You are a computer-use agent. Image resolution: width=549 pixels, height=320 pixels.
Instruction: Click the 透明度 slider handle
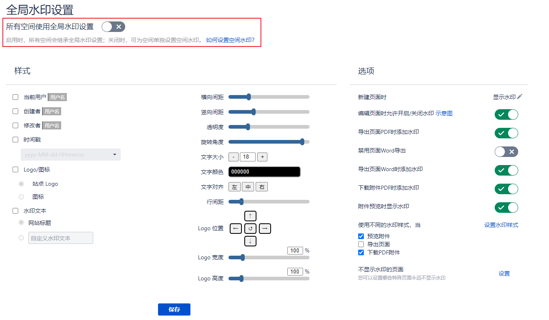coord(248,127)
